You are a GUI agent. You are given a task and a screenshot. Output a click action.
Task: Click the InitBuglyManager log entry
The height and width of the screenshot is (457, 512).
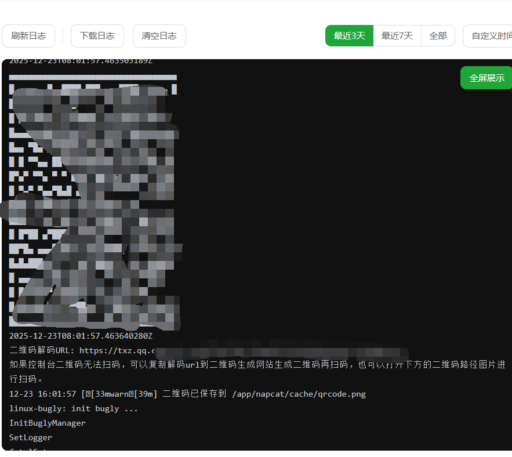tap(47, 423)
